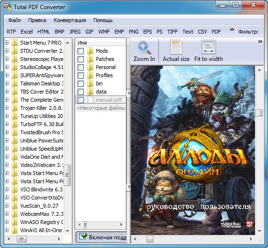Convert to Excel format button
This screenshot has height=248, width=268.
27,32
